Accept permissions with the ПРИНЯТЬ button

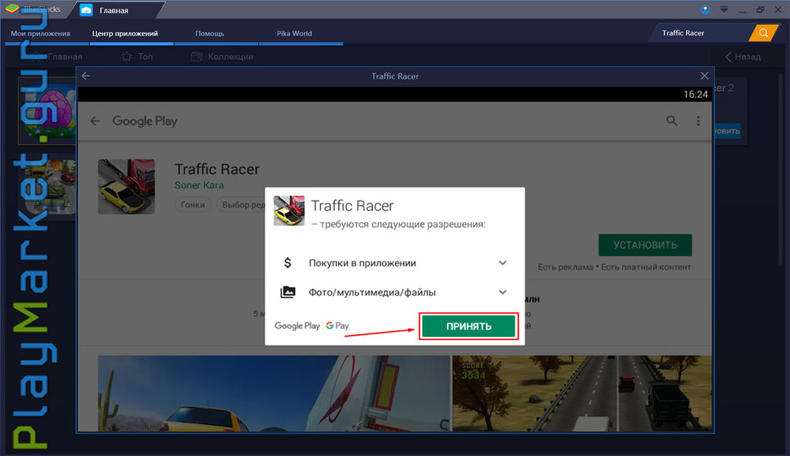point(468,326)
